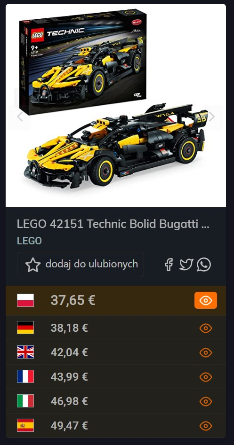Share the product on Facebook
The width and height of the screenshot is (234, 445).
pos(169,265)
